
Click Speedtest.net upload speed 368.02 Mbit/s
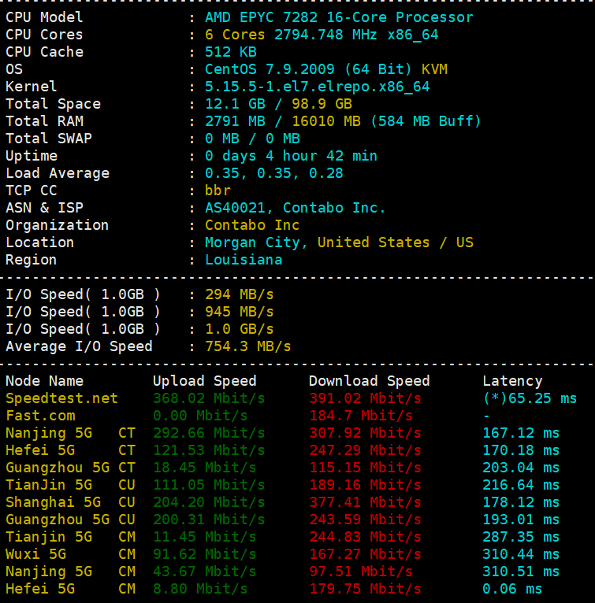209,398
